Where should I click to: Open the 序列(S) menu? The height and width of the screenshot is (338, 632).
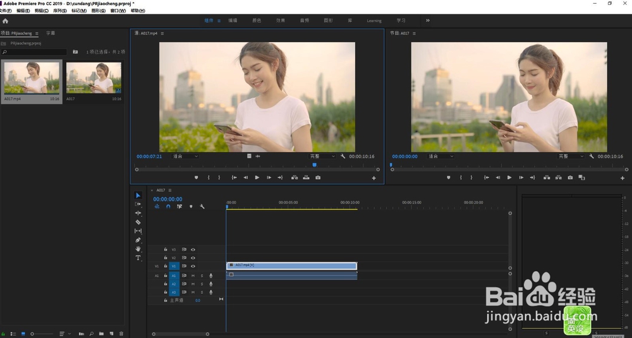tap(60, 11)
